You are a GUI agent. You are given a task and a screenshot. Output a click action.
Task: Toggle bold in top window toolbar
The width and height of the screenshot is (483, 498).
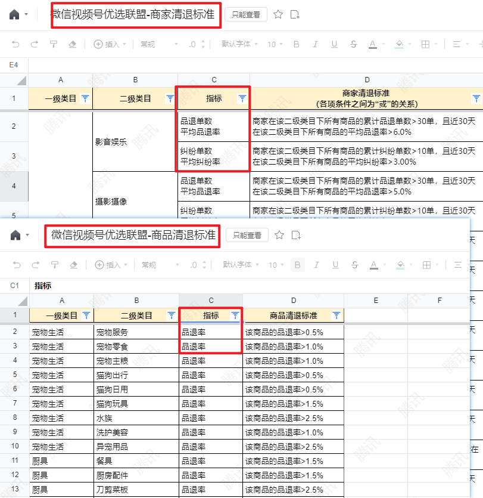296,44
